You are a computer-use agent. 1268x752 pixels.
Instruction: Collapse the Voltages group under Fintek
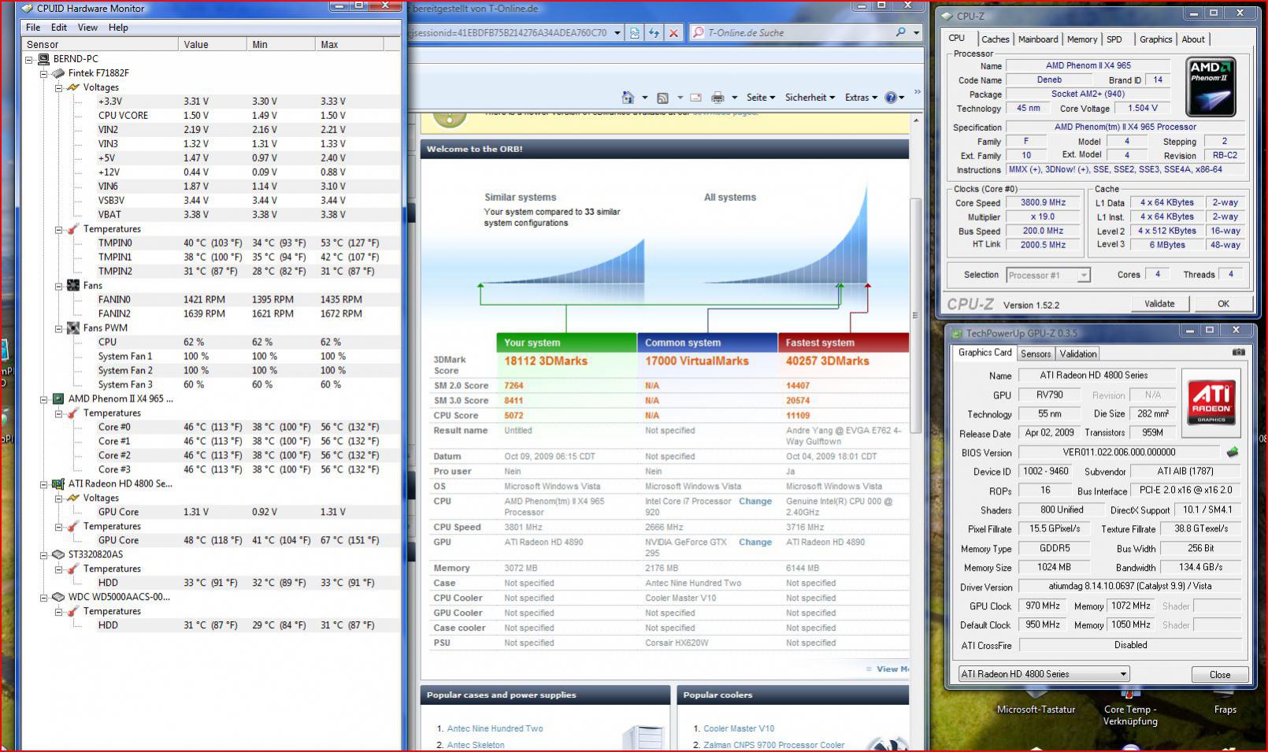point(58,87)
